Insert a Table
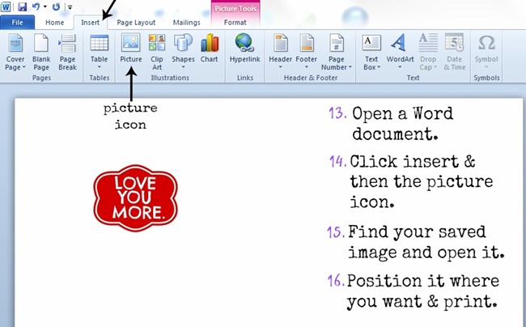 click(x=100, y=51)
